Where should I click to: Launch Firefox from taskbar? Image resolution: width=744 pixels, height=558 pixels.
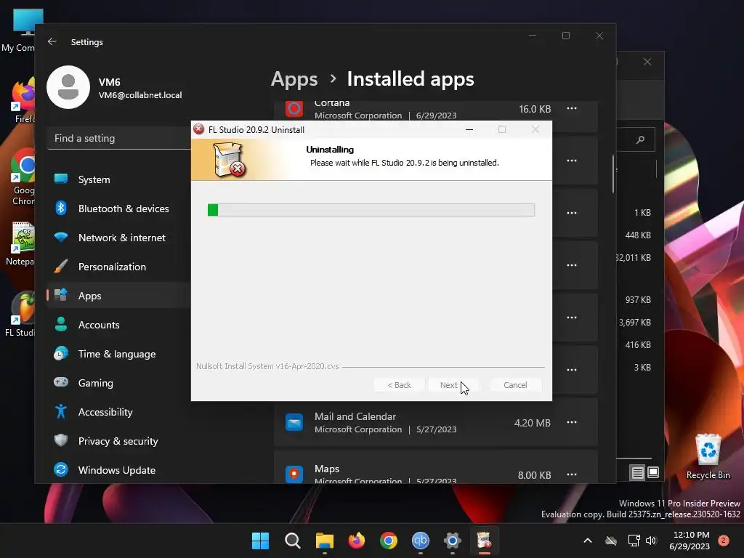[x=356, y=541]
